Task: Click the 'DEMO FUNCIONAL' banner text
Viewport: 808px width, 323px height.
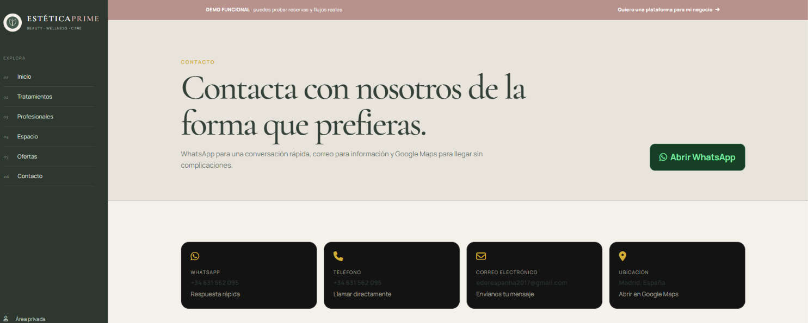Action: [x=228, y=10]
